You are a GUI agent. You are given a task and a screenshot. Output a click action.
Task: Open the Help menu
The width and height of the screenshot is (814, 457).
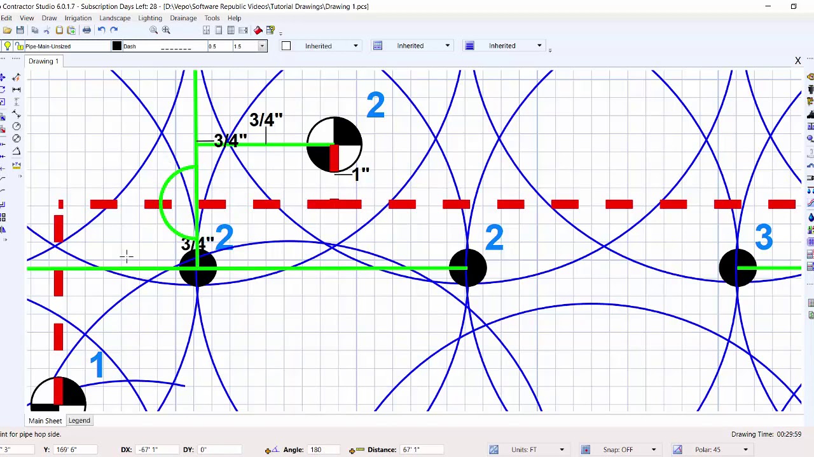click(x=234, y=18)
